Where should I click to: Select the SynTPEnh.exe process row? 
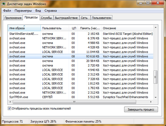coord(81,97)
